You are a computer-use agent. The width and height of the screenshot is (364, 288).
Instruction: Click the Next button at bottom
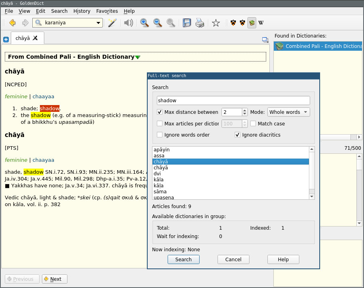click(x=55, y=279)
